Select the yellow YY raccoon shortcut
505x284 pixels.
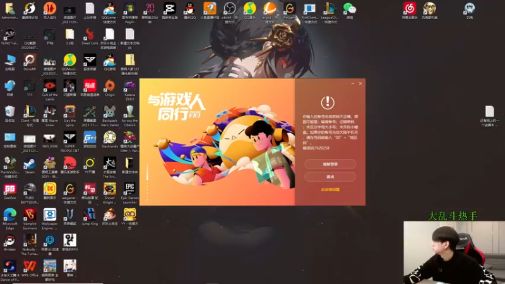(x=129, y=219)
